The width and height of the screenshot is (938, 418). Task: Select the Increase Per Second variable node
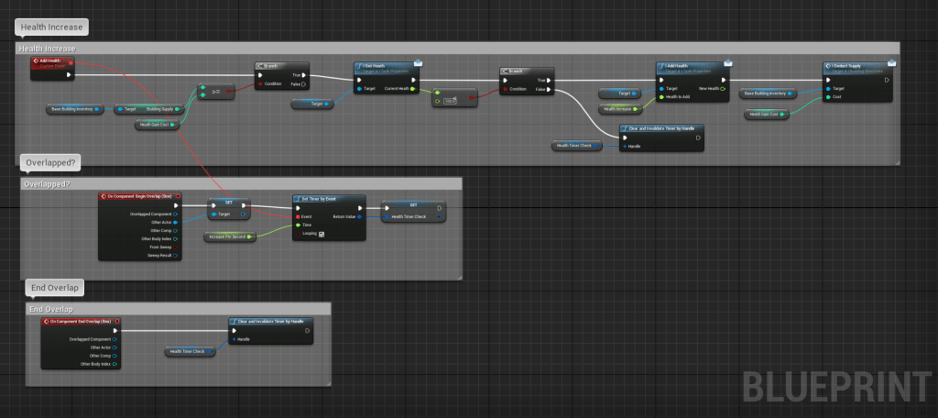point(227,237)
